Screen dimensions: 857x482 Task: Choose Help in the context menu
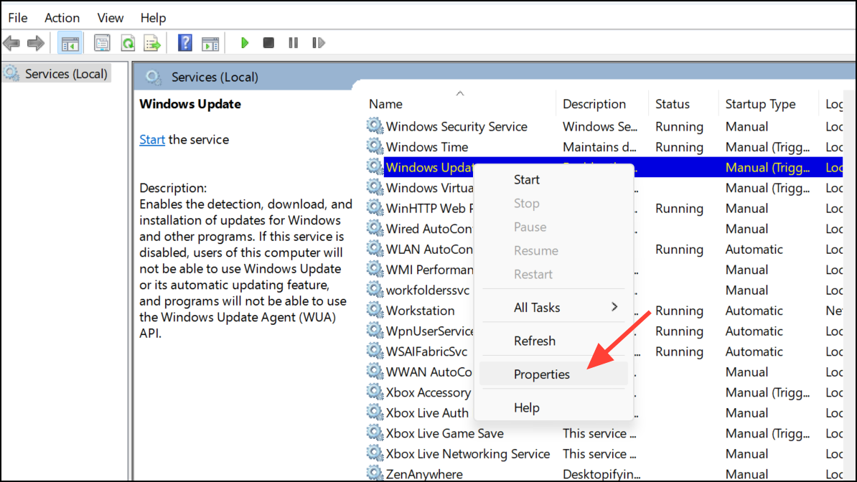553,407
